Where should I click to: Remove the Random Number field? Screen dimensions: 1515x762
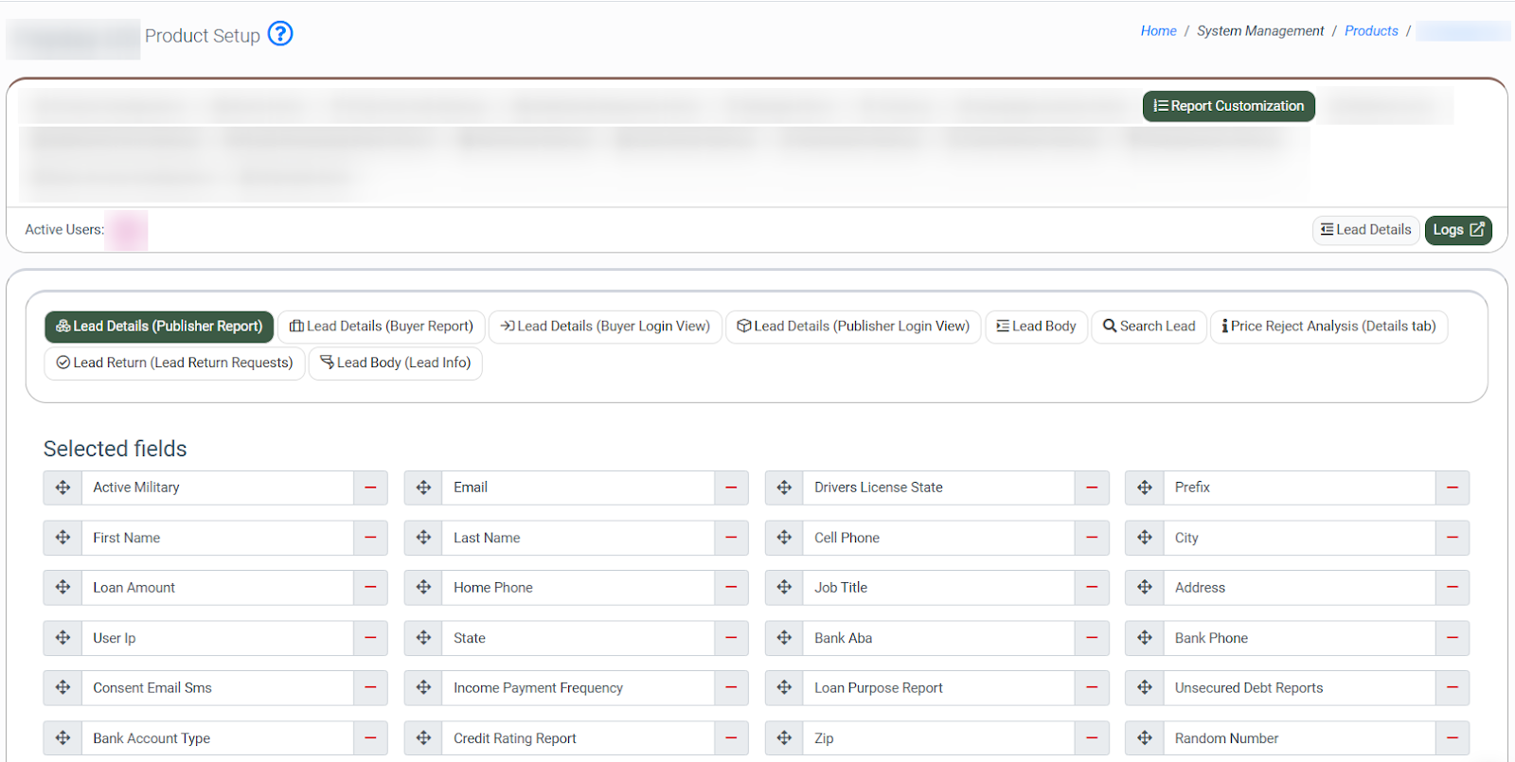(1452, 738)
